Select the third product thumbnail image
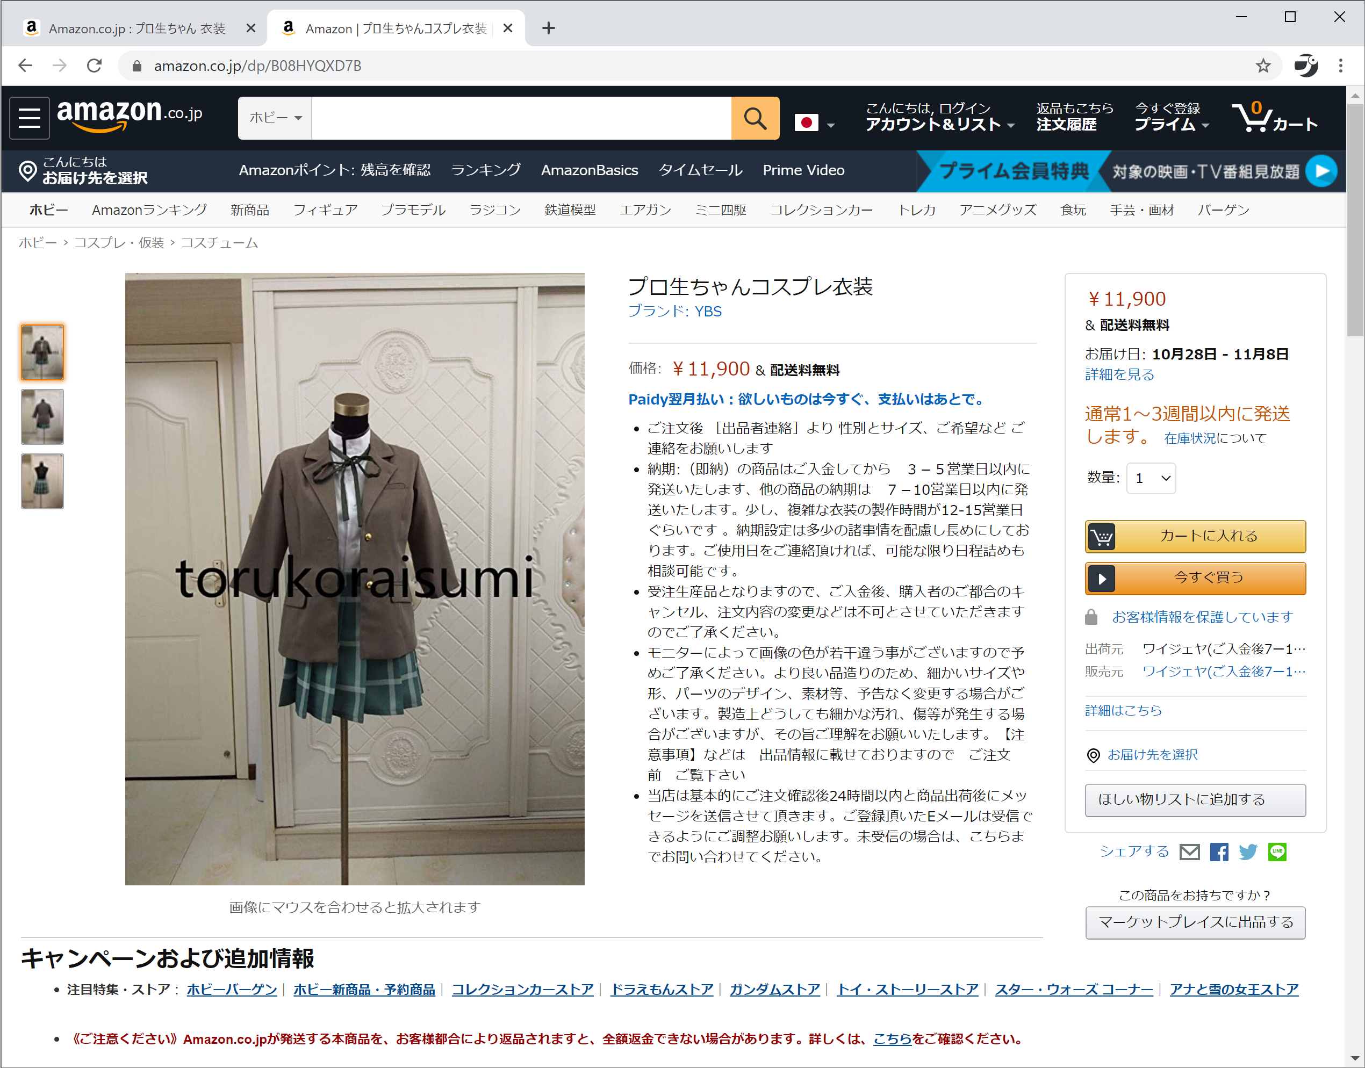This screenshot has height=1068, width=1365. click(42, 481)
